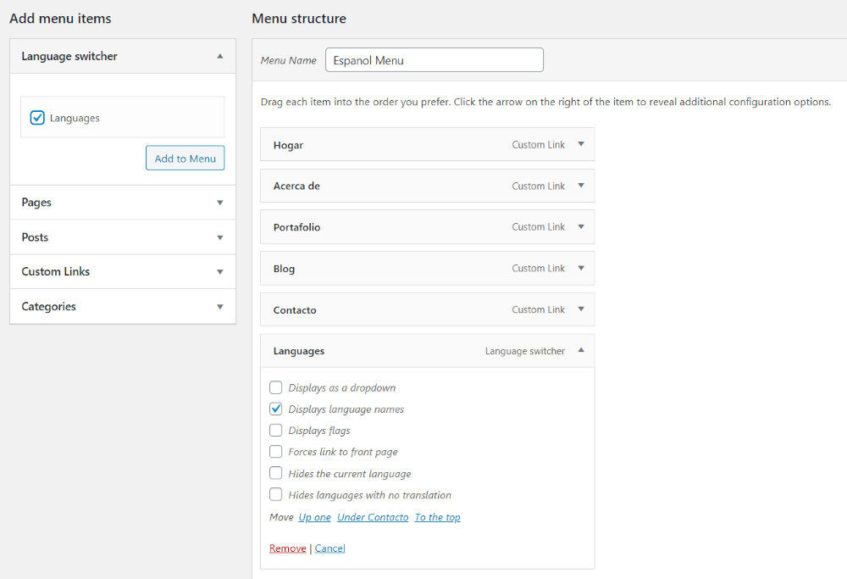The height and width of the screenshot is (579, 847).
Task: Uncheck the Languages checkbox in Language switcher
Action: tap(37, 118)
